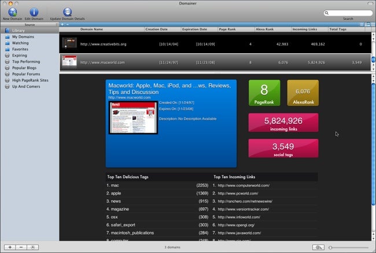This screenshot has width=376, height=253.
Task: Click the plus icon in the blue bar
Action: [x=62, y=24]
